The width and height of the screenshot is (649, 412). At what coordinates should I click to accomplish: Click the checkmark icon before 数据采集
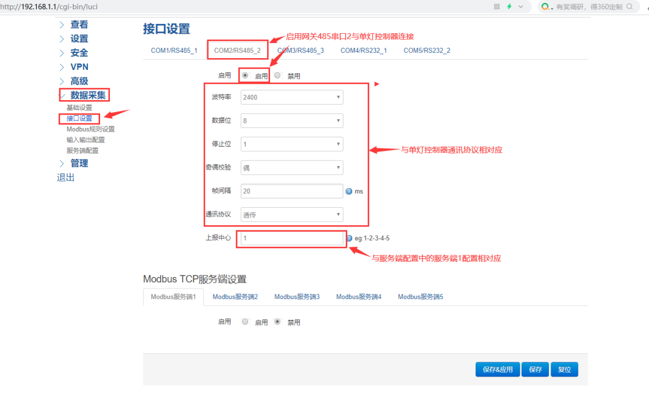point(62,94)
